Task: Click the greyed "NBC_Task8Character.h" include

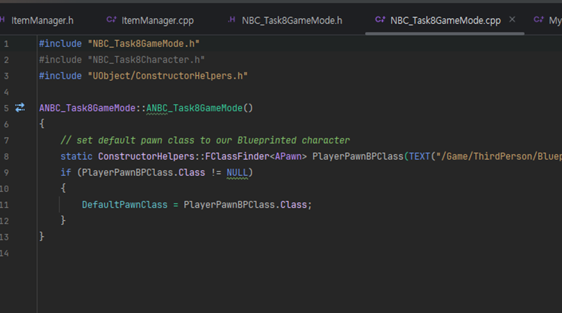Action: pyautogui.click(x=146, y=60)
